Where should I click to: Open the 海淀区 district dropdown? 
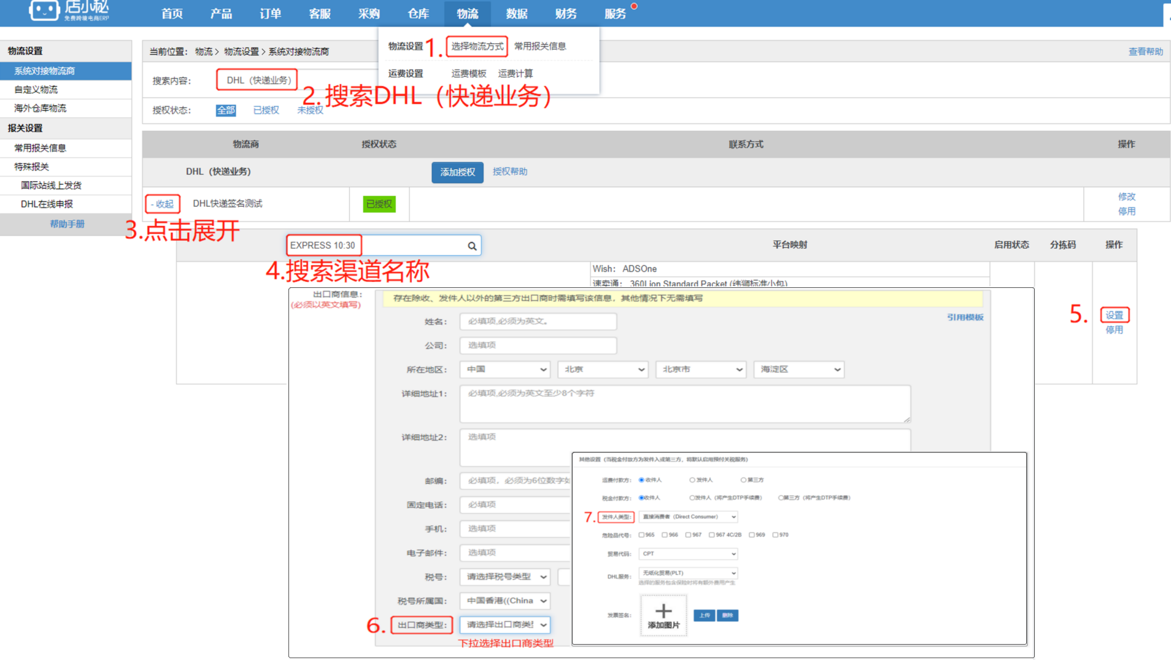pyautogui.click(x=799, y=370)
